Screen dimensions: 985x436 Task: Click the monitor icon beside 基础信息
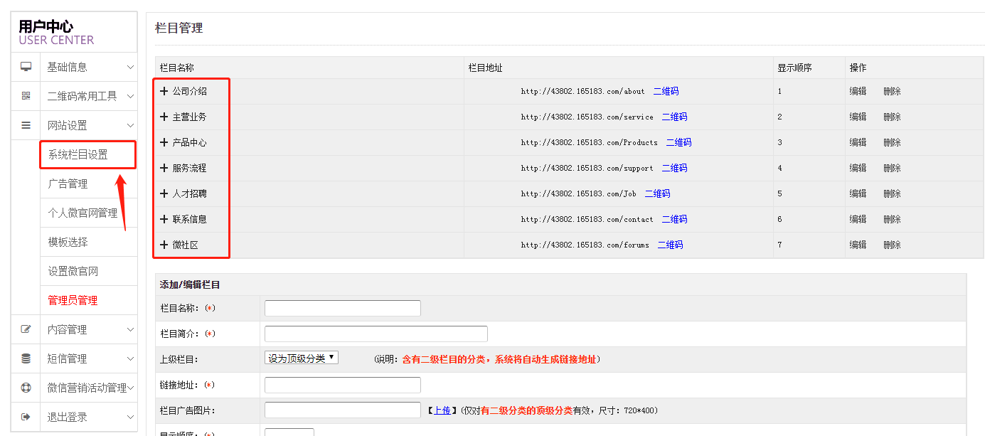click(x=26, y=67)
